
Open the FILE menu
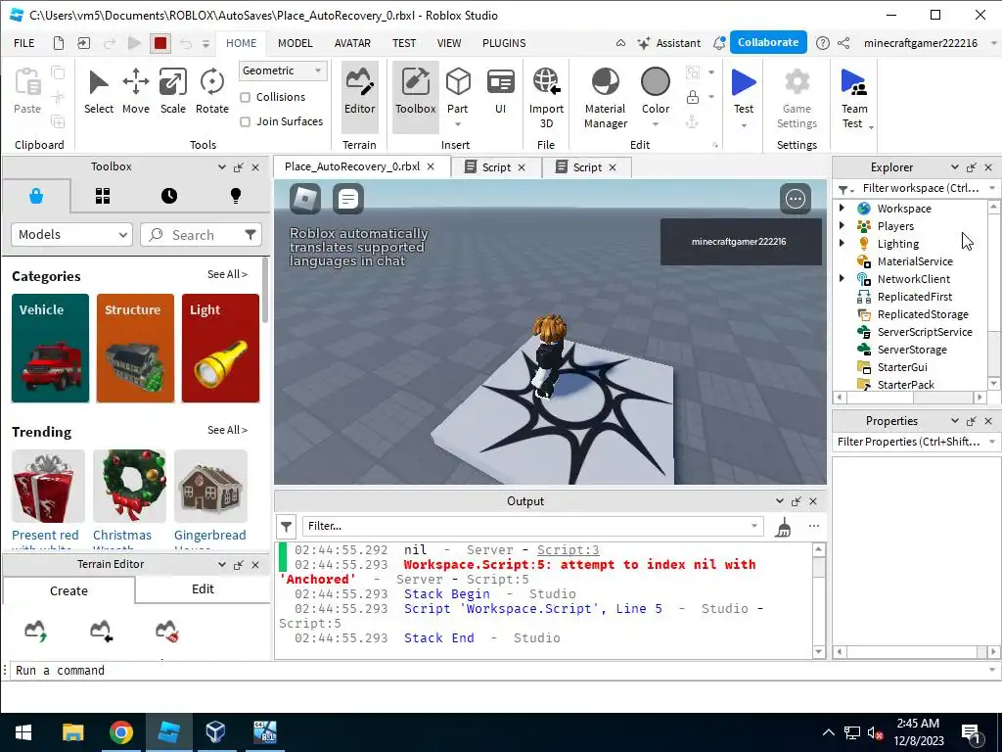(x=24, y=43)
